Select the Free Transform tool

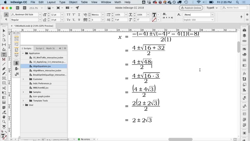pos(4,93)
